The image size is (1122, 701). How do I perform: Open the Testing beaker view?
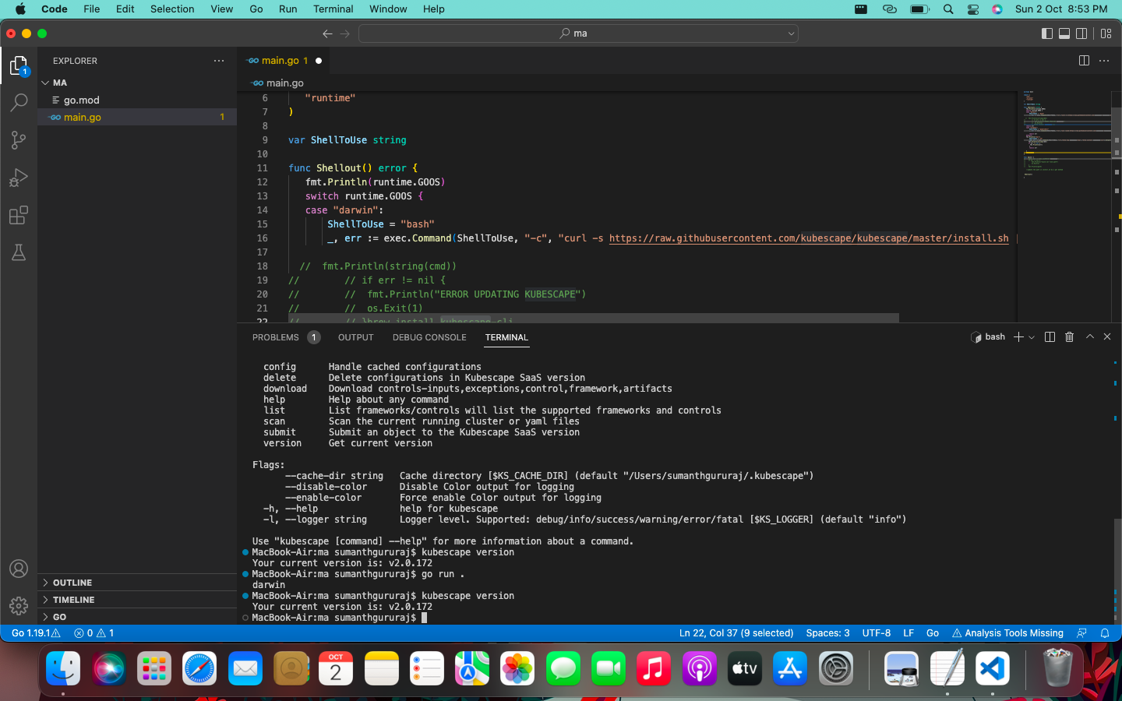pyautogui.click(x=19, y=252)
